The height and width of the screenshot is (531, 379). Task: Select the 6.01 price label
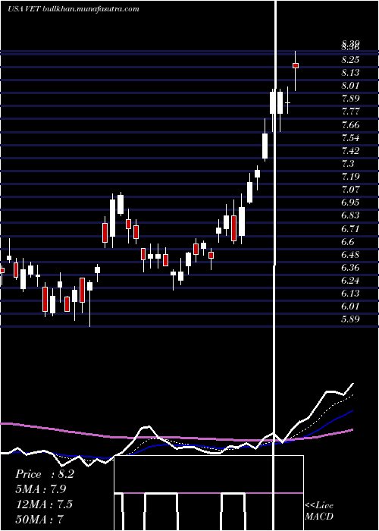(x=350, y=306)
